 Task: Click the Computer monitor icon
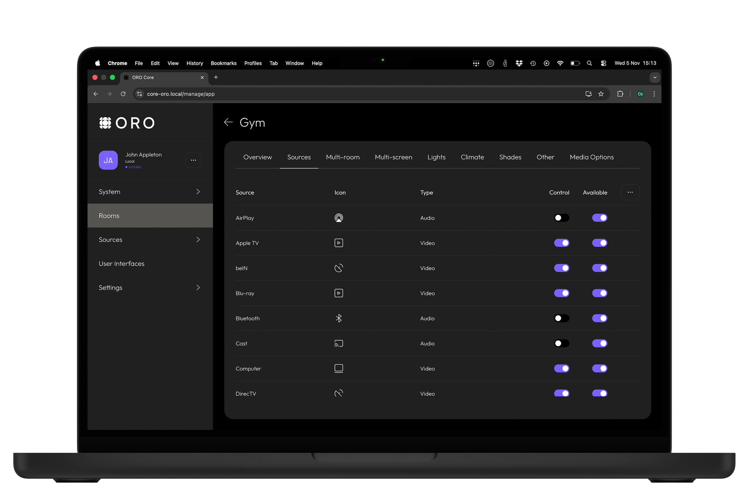pos(339,368)
